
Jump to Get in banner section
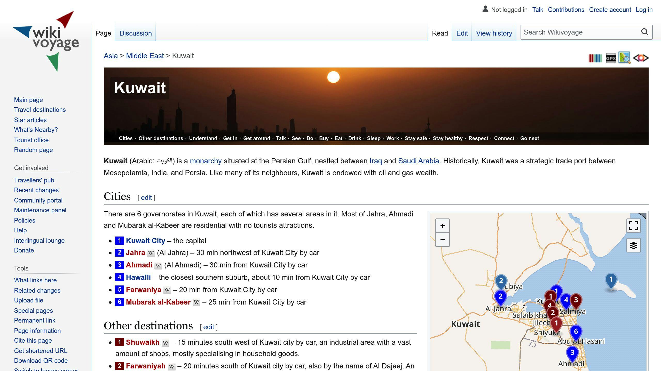click(230, 138)
